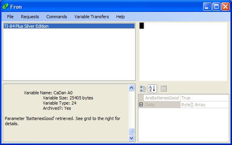Maximize the Fron window
The image size is (232, 145).
pyautogui.click(x=216, y=7)
